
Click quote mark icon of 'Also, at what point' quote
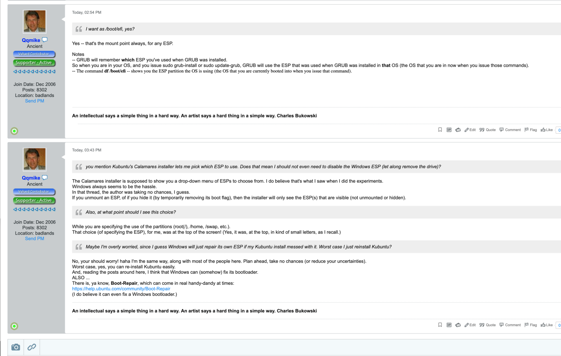coord(79,212)
